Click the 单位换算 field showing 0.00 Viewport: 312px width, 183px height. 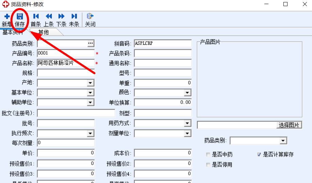[x=163, y=103]
